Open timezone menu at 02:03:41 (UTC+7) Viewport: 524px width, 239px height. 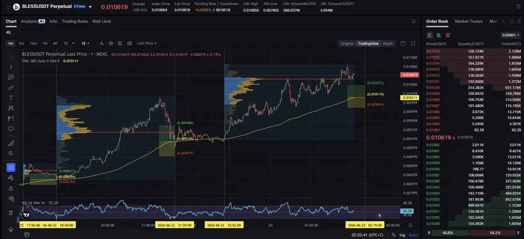(x=368, y=235)
